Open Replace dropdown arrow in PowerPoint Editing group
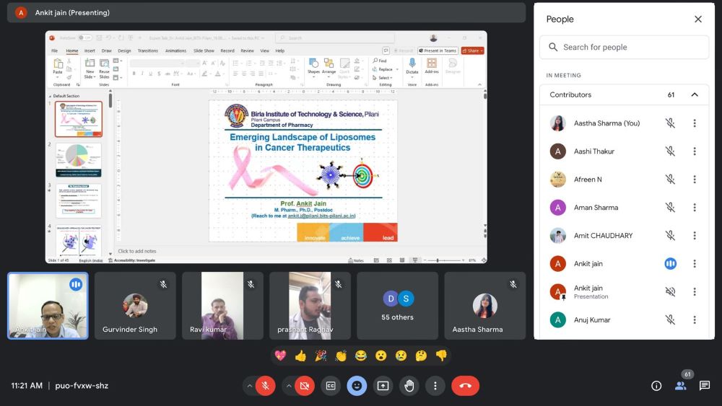Screen dimensions: 722x406 tap(397, 69)
